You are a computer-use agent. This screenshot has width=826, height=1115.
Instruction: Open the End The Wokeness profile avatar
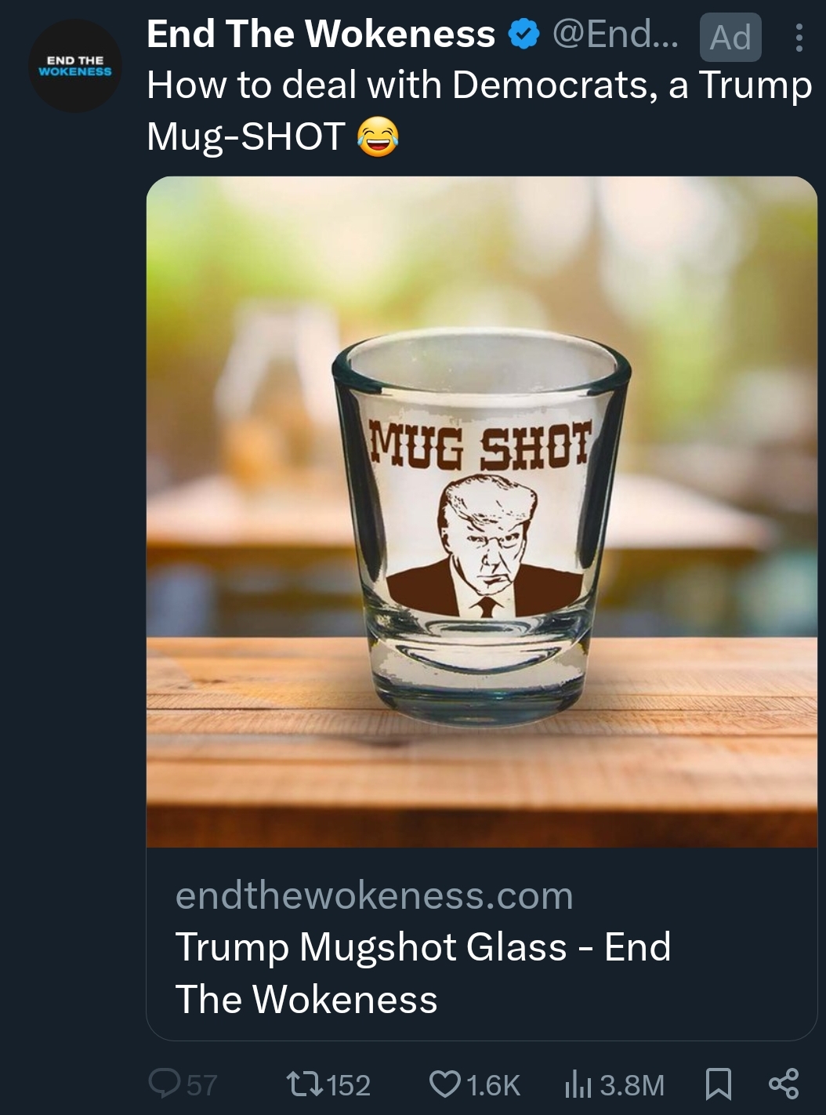click(75, 66)
